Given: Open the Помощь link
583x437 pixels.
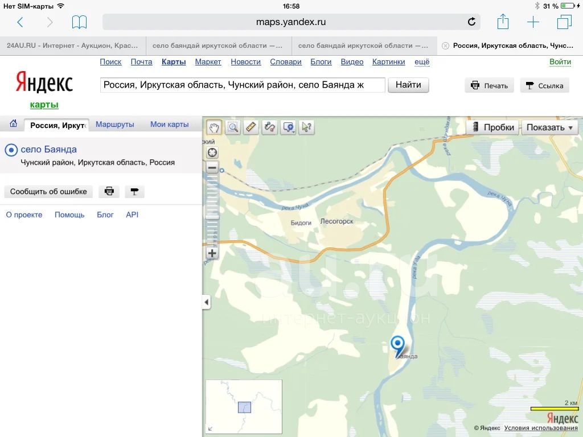Looking at the screenshot, I should [x=69, y=215].
